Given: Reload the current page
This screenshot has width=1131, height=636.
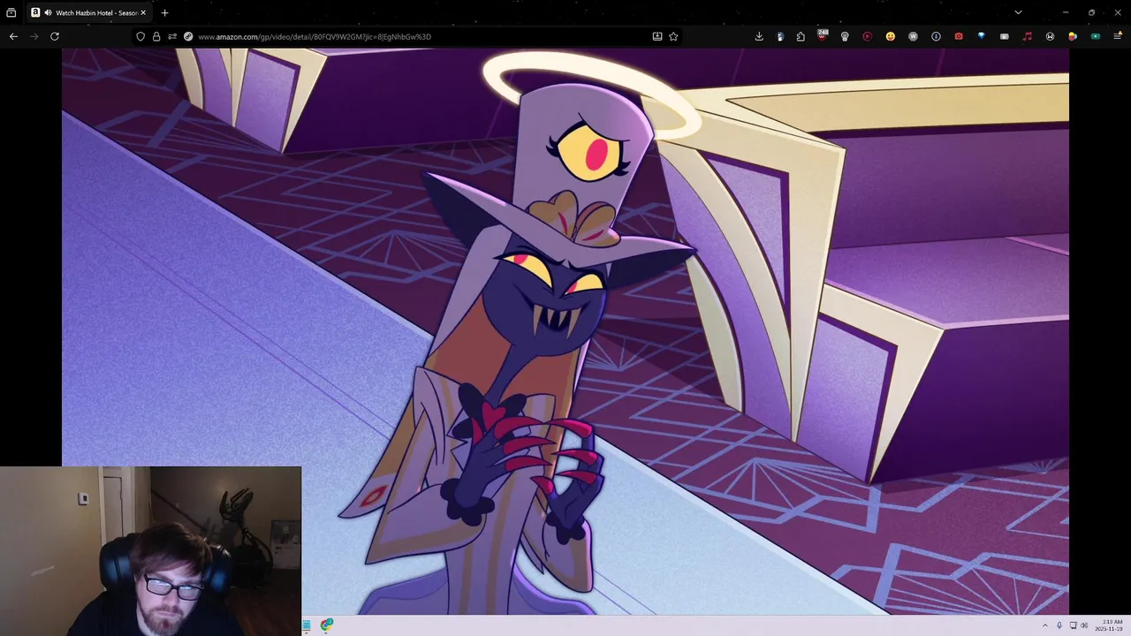Looking at the screenshot, I should [x=55, y=36].
